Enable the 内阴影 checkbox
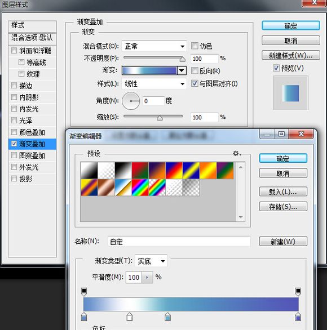 14,97
